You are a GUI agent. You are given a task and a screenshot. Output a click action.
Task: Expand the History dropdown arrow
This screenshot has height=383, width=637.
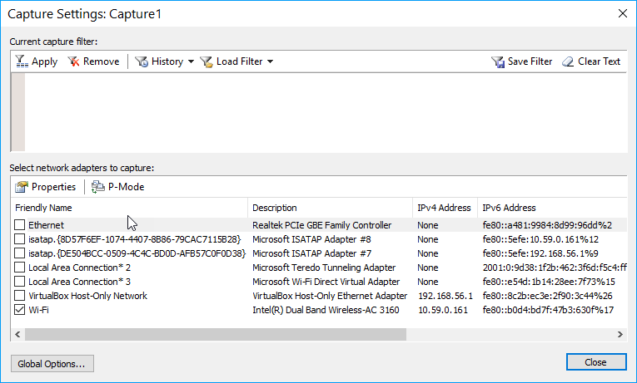191,61
